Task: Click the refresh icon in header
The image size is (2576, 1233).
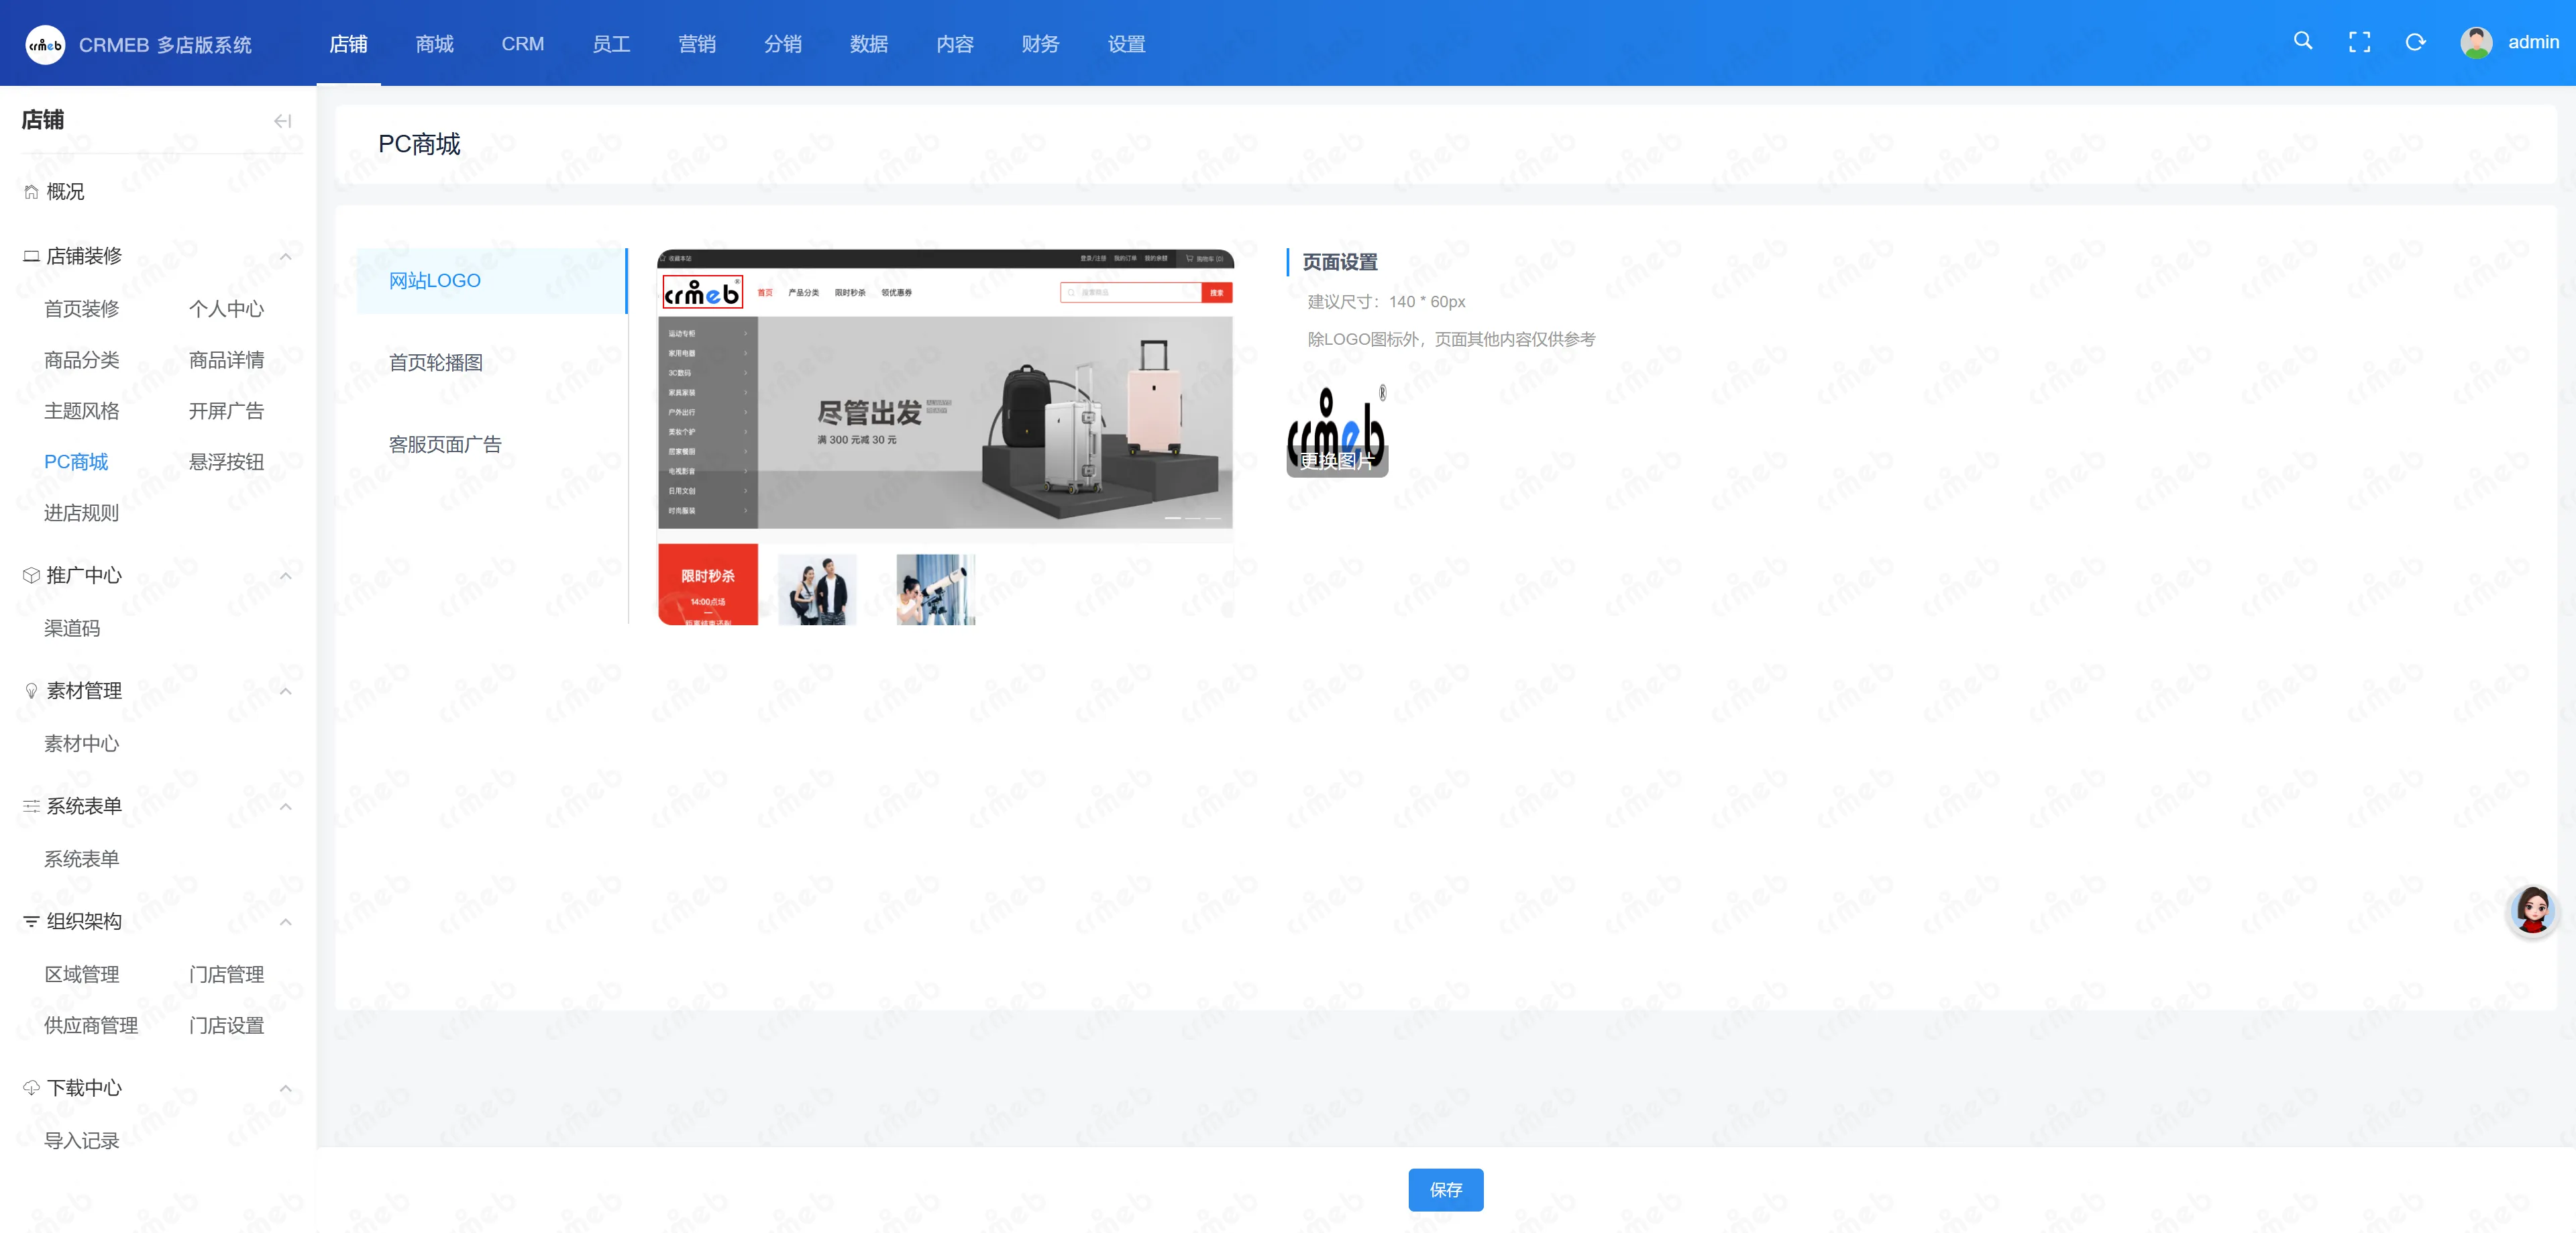Action: (2415, 42)
